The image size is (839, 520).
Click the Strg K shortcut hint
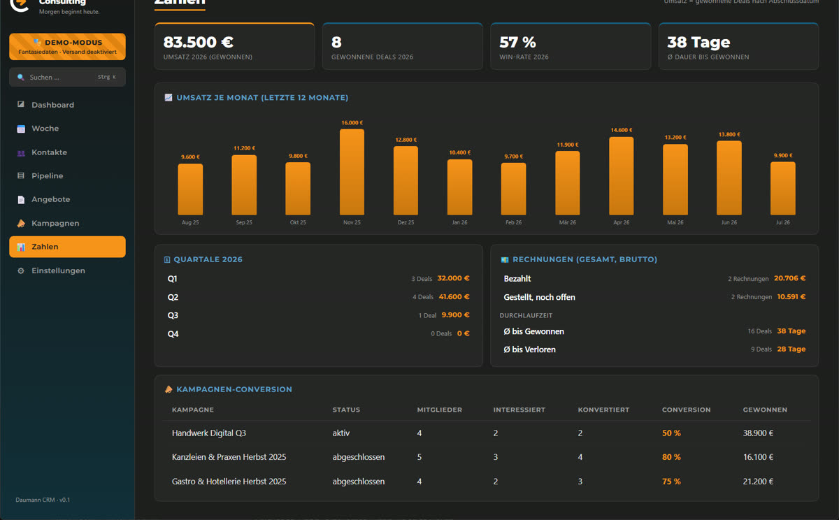[x=107, y=78]
